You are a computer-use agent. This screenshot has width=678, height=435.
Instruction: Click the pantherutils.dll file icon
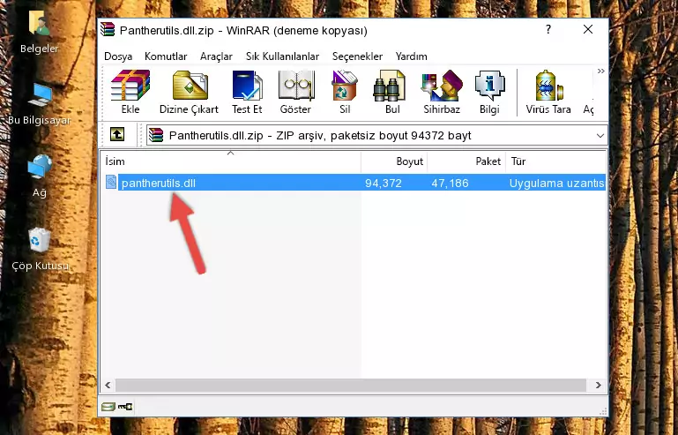[x=111, y=183]
